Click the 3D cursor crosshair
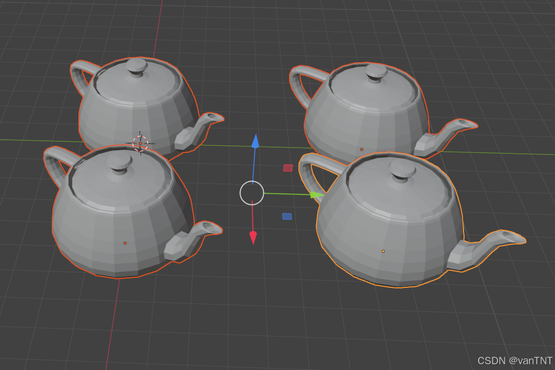 coord(140,143)
